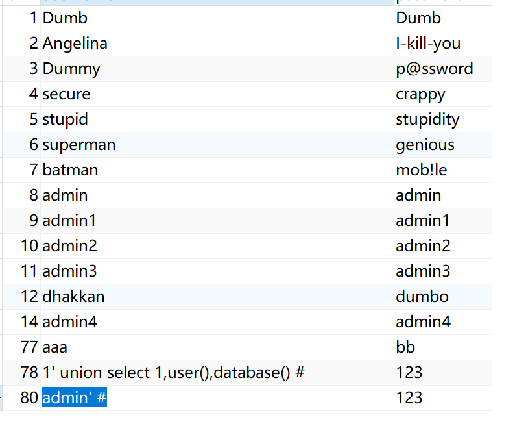This screenshot has height=426, width=515.
Task: Click the password cell "admin4" in row 14
Action: pyautogui.click(x=443, y=322)
